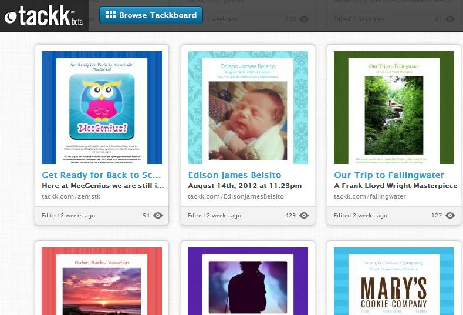The height and width of the screenshot is (315, 463).
Task: Click the eye icon beside 54 views
Action: click(x=158, y=215)
